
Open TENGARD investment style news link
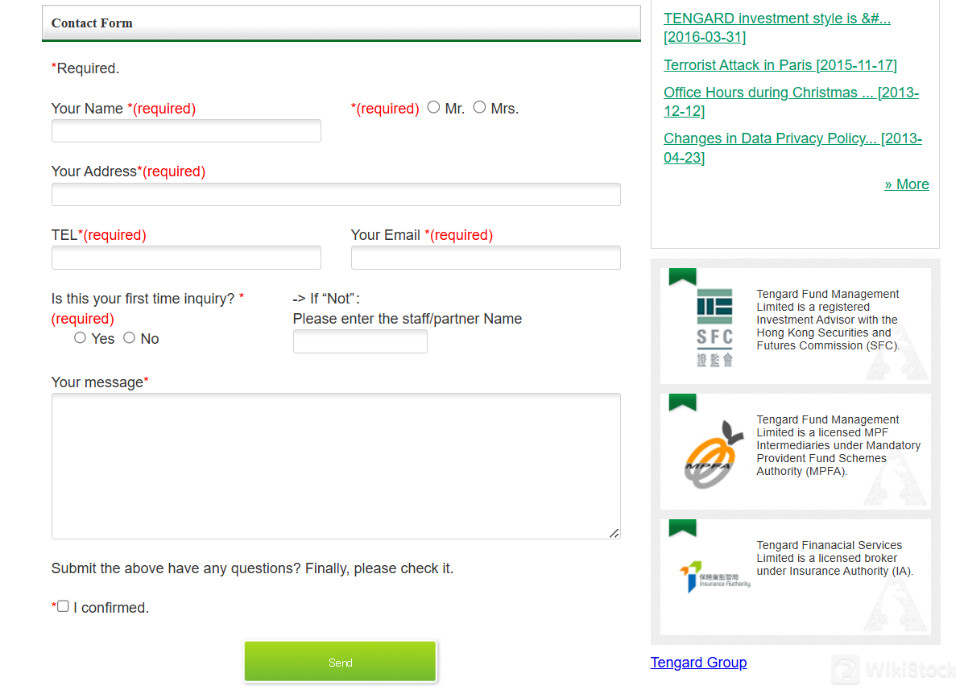pyautogui.click(x=776, y=19)
